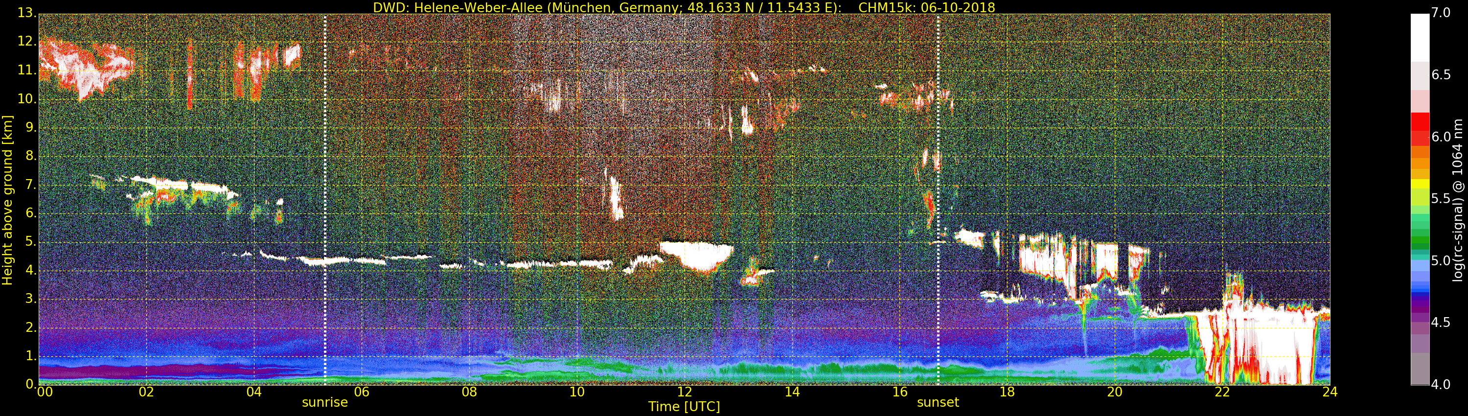1468x416 pixels.
Task: Click the time axis tick '20'
Action: 1115,392
